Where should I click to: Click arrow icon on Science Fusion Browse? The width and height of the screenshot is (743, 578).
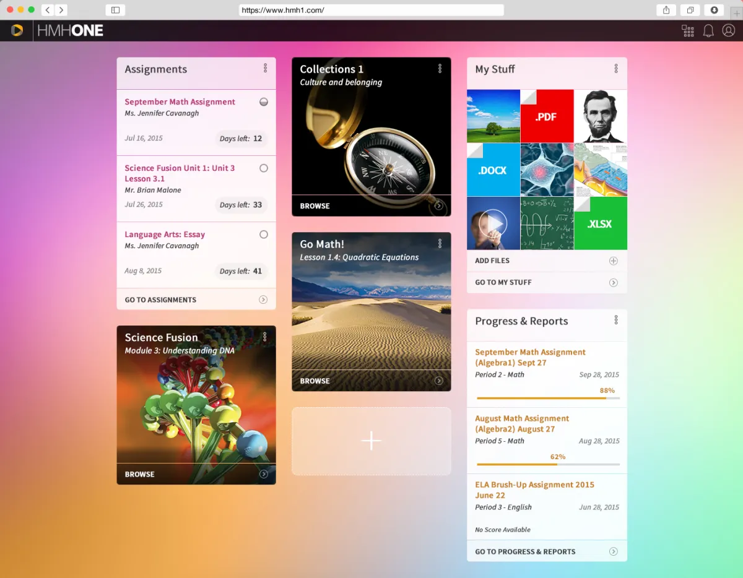264,474
